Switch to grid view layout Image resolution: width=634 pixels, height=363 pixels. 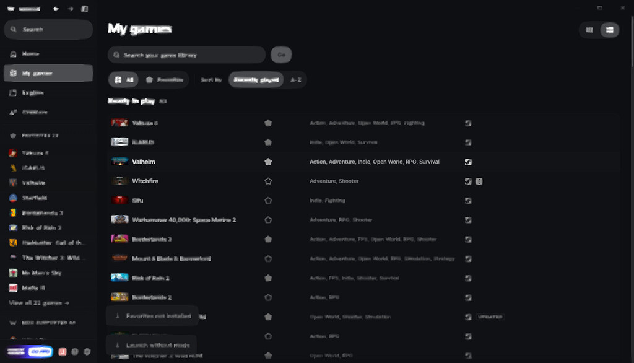click(589, 29)
